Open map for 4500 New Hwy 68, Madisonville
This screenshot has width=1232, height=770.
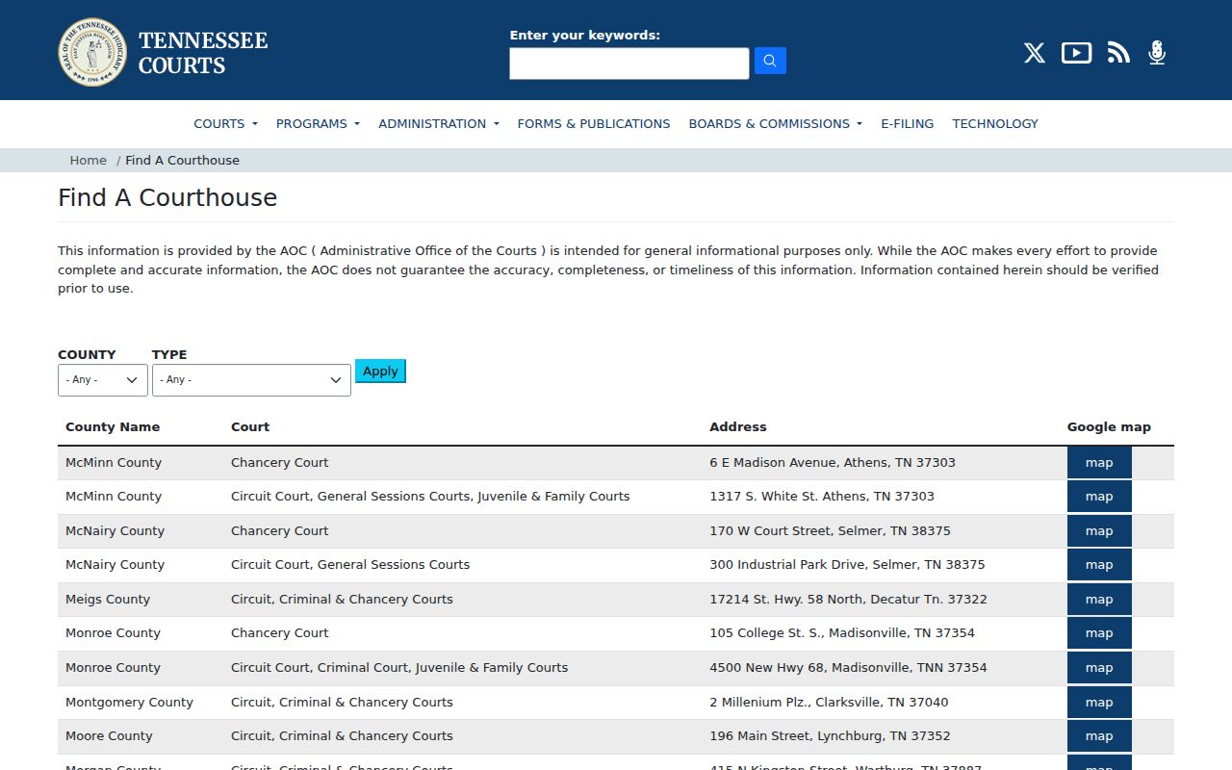tap(1099, 668)
